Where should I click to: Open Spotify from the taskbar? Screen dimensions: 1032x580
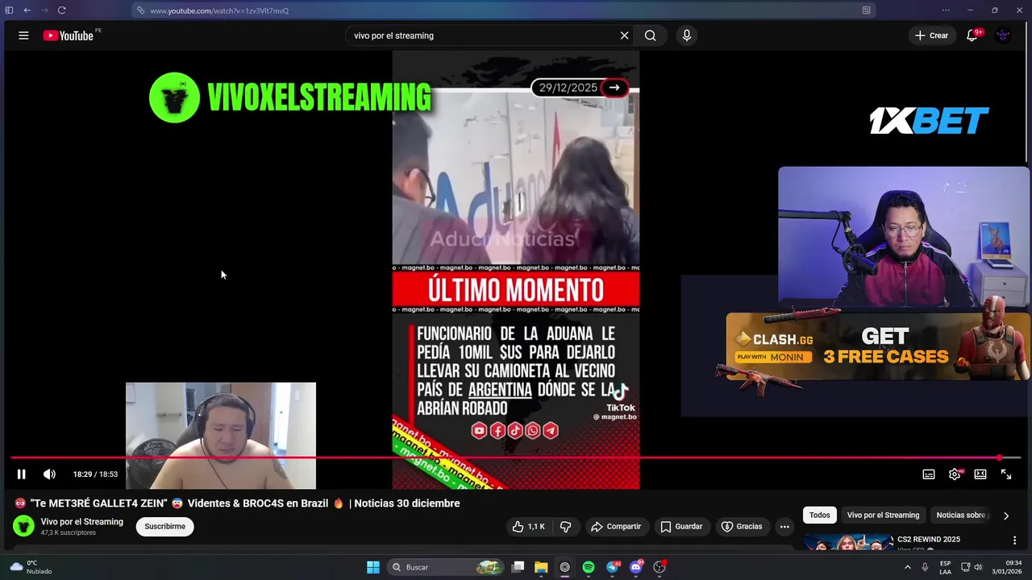[x=589, y=567]
